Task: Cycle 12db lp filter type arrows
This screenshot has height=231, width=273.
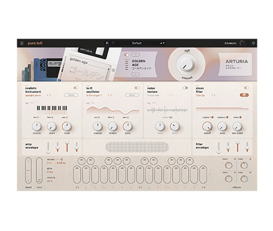Action: pyautogui.click(x=213, y=95)
